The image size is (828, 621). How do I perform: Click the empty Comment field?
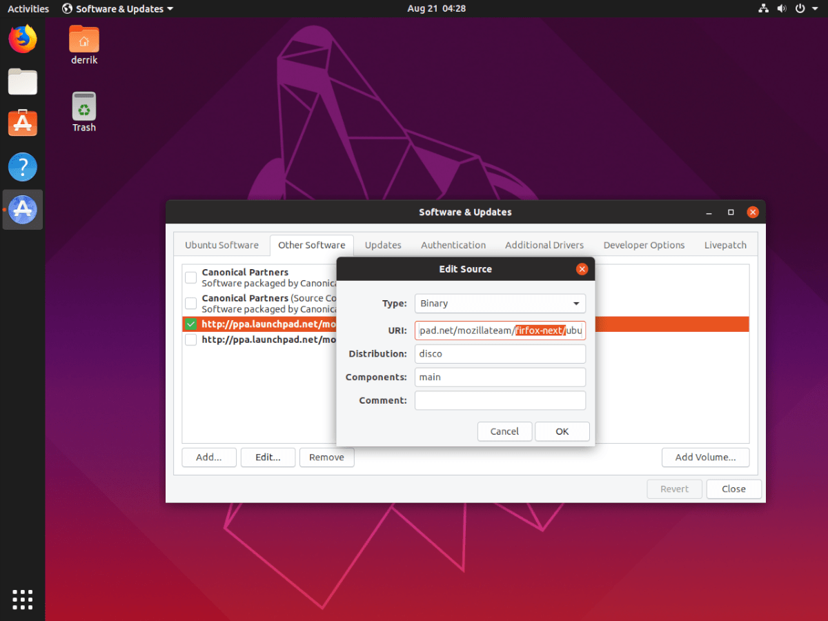pyautogui.click(x=500, y=400)
